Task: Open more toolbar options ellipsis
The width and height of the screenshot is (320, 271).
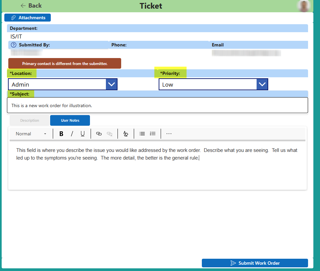Action: pyautogui.click(x=169, y=134)
